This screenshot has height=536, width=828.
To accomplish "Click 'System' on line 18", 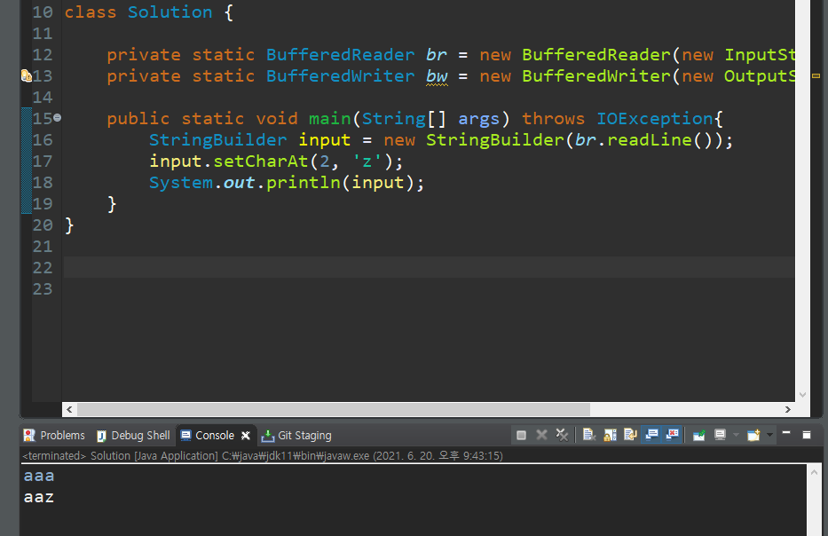I will [x=180, y=182].
